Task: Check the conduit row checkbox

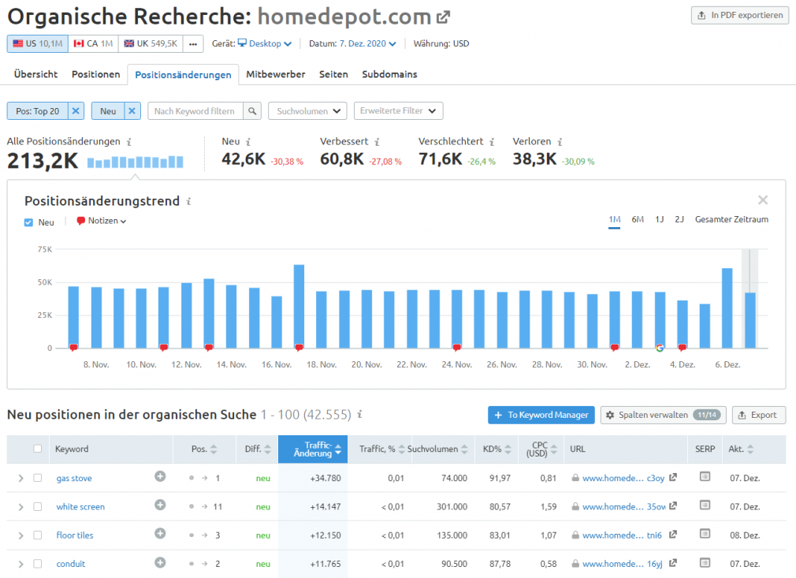Action: coord(38,564)
